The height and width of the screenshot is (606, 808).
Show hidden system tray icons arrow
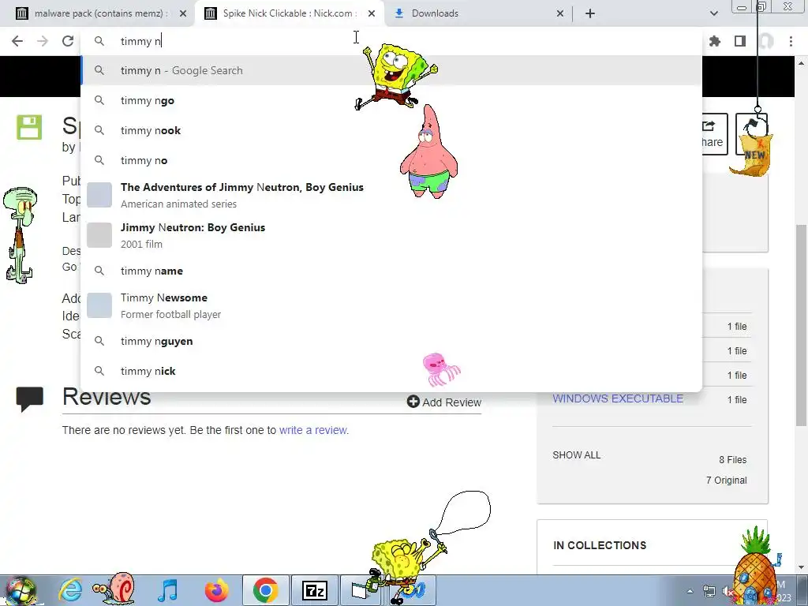(690, 591)
